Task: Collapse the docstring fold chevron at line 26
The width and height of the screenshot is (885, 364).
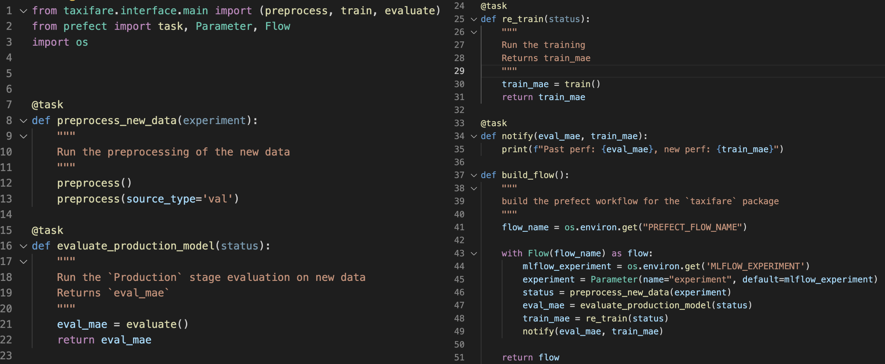Action: tap(474, 32)
